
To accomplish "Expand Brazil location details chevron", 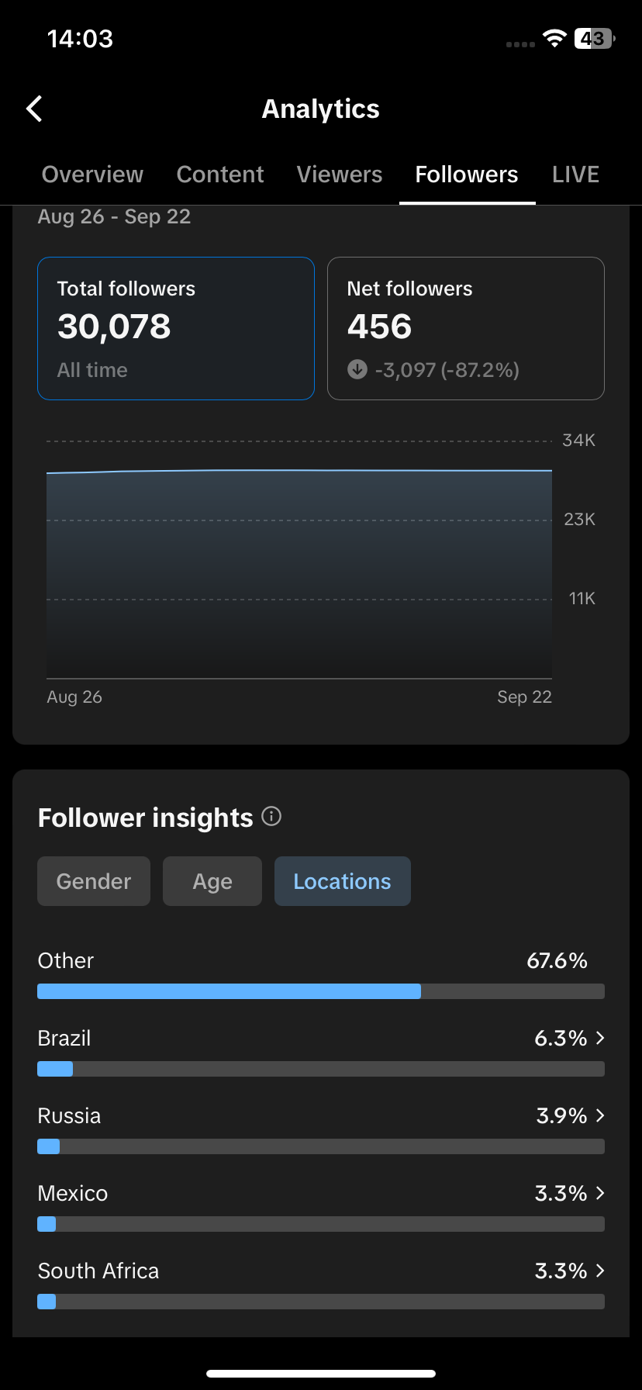I will (x=599, y=1038).
